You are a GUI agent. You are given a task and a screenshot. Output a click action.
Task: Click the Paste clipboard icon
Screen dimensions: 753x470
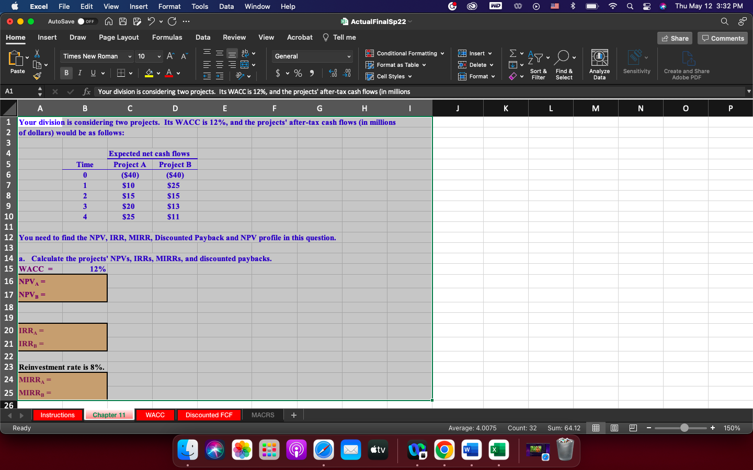16,58
